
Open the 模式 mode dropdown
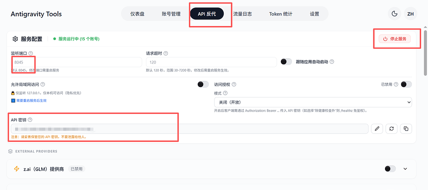pyautogui.click(x=313, y=102)
